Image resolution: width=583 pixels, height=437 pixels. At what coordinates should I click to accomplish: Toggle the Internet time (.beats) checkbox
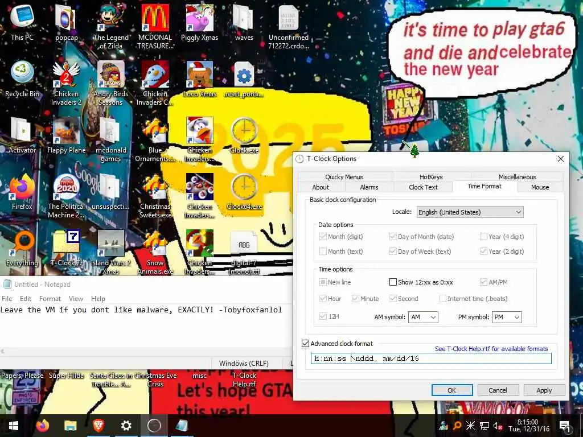[442, 298]
